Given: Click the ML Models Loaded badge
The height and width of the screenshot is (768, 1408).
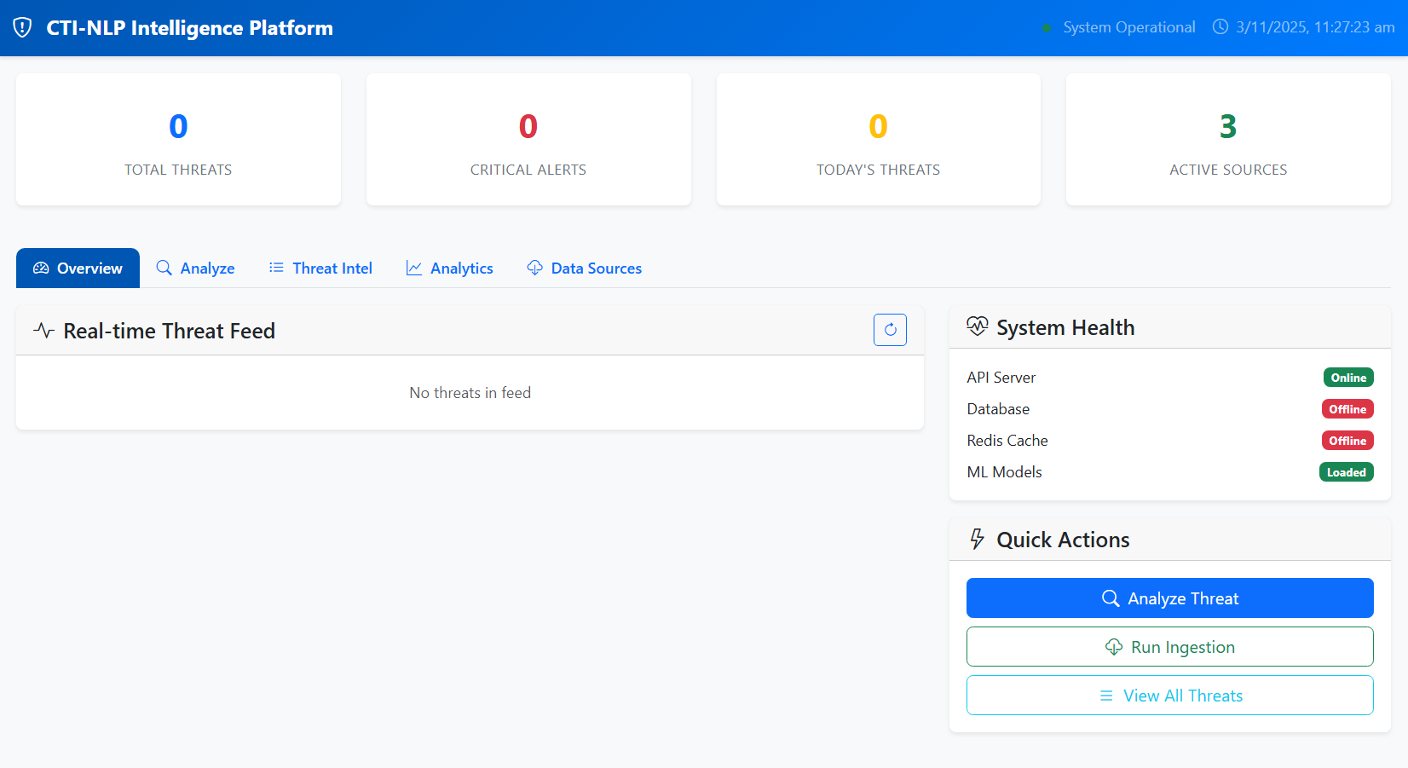Looking at the screenshot, I should [x=1346, y=472].
